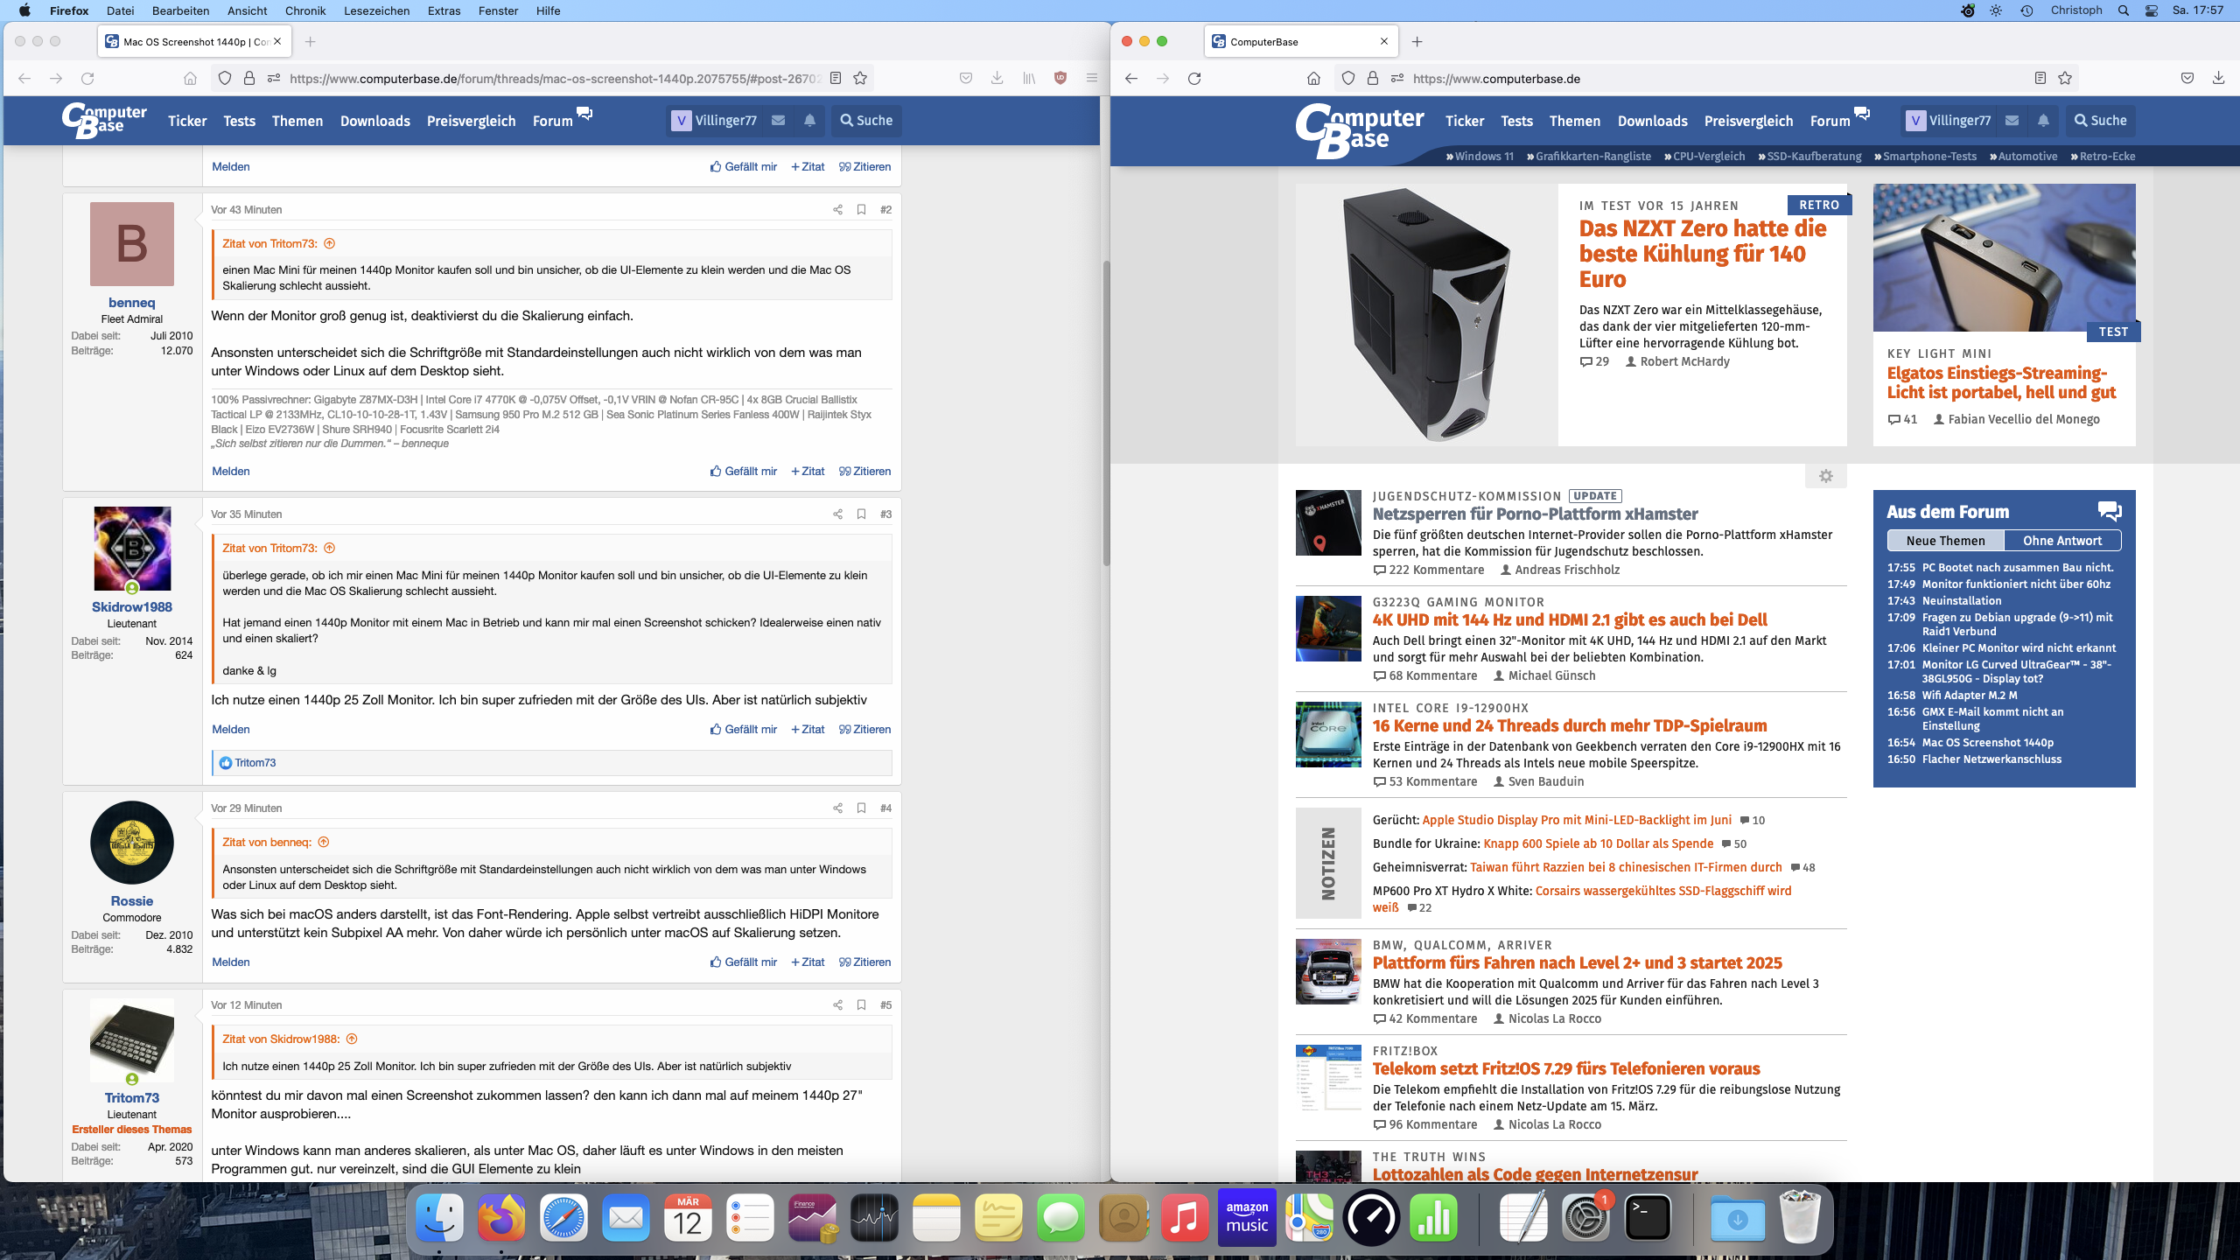2240x1260 pixels.
Task: Click Zitieren on Rossie's post
Action: pyautogui.click(x=864, y=962)
